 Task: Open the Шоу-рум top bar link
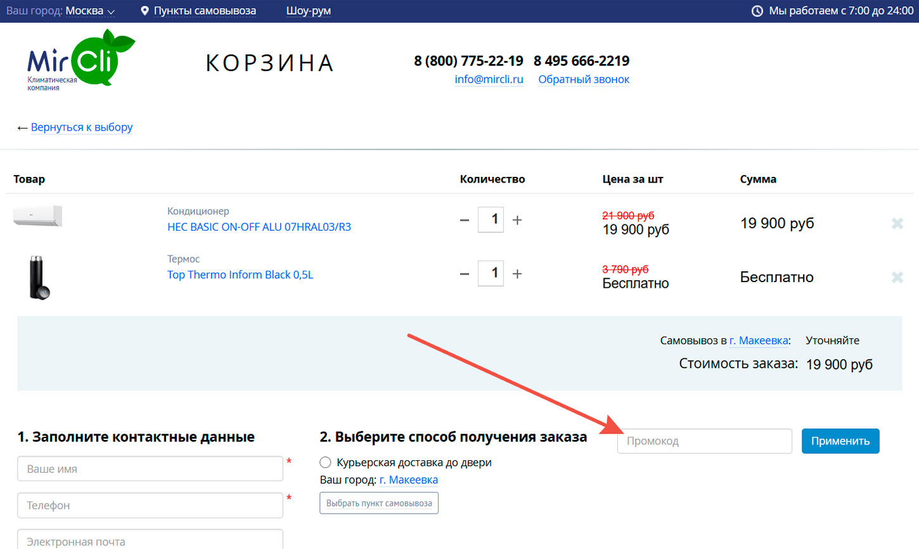(309, 11)
